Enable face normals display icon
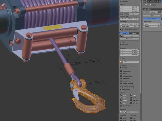Screen dimensions: 162x121 click(125, 112)
